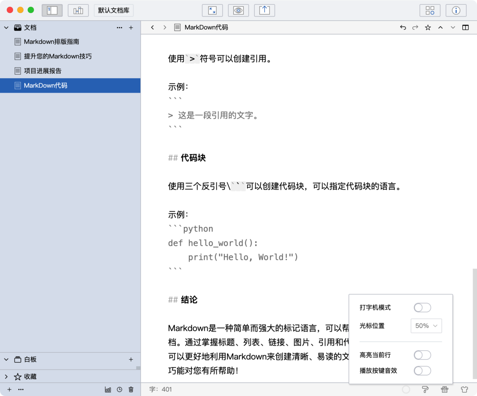Screen dimensions: 477x396
Task: Enable the 播放按键音效 switch
Action: click(422, 371)
